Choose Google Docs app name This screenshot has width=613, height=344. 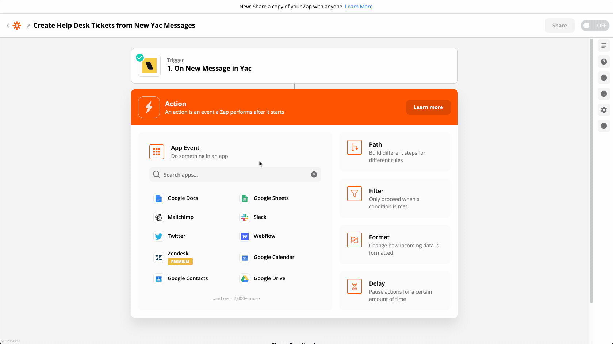pos(183,198)
